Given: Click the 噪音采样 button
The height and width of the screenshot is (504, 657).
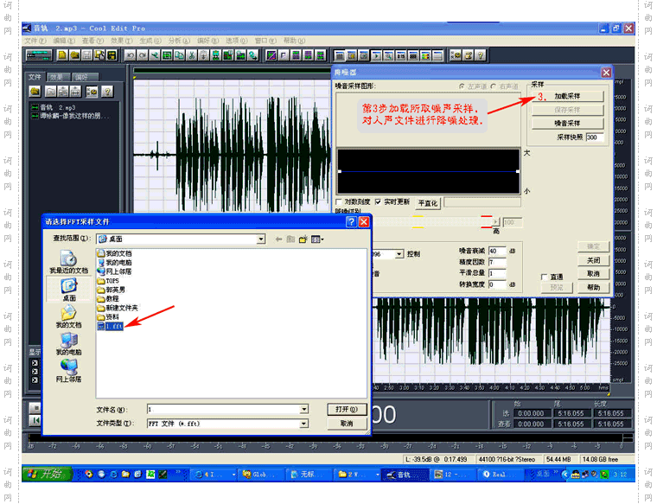Looking at the screenshot, I should tap(567, 123).
